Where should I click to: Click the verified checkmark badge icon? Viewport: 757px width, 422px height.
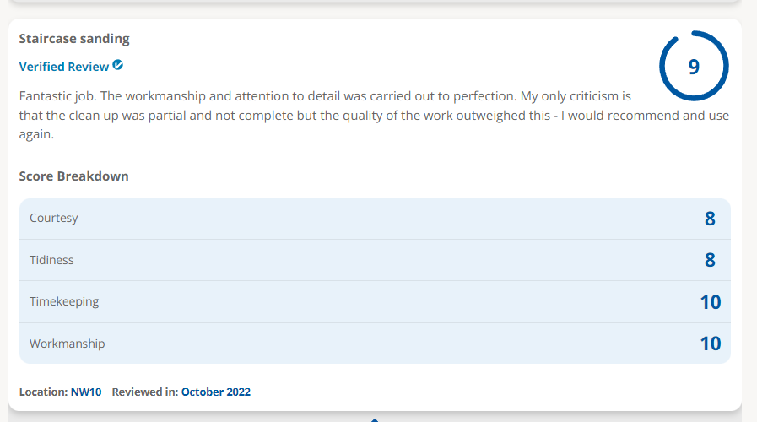click(x=118, y=65)
